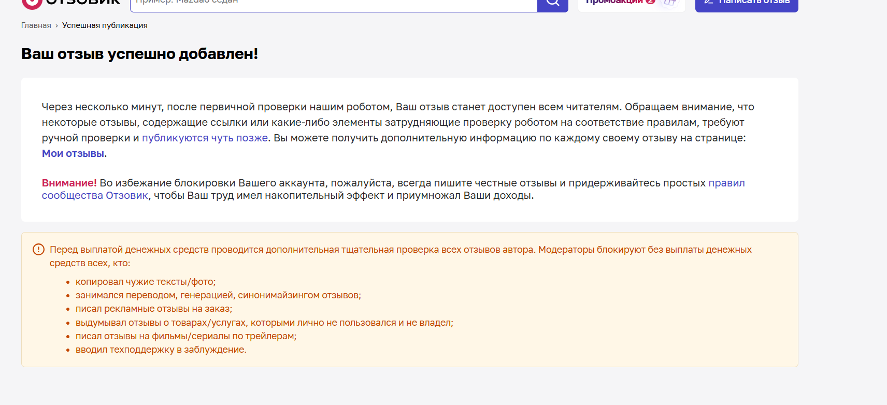The height and width of the screenshot is (405, 887).
Task: Open the 'публикуются чуть позже' link
Action: (x=205, y=138)
